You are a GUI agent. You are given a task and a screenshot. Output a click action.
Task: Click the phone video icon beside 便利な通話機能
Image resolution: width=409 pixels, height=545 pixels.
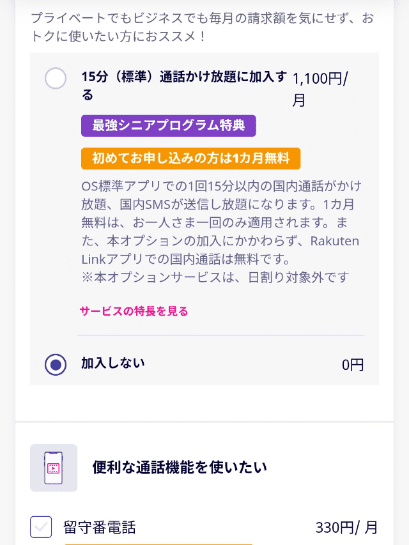tap(54, 468)
